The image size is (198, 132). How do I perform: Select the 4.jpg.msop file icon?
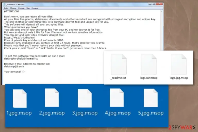point(117,98)
